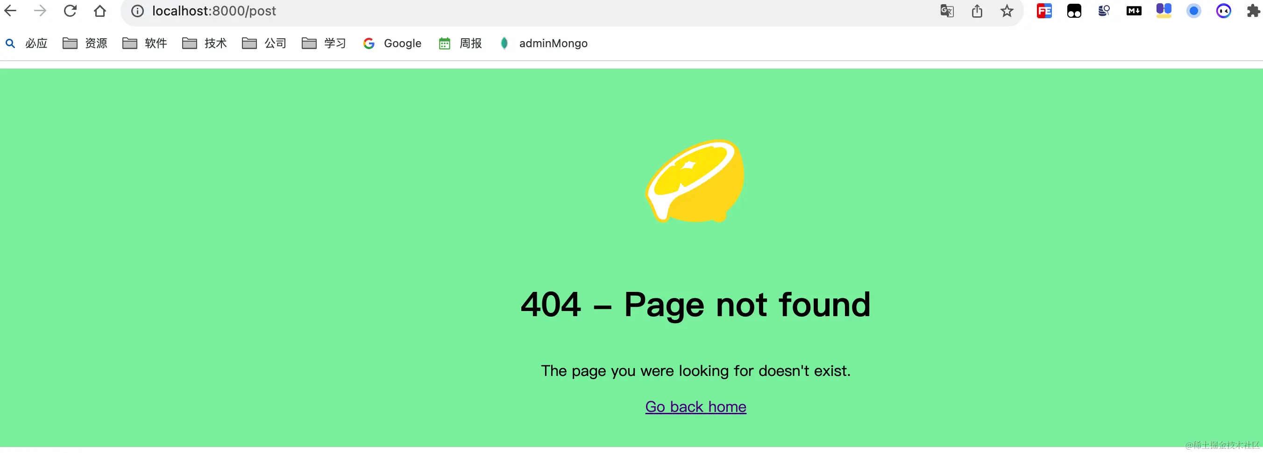The image size is (1263, 453).
Task: Reload the current page
Action: [x=70, y=11]
